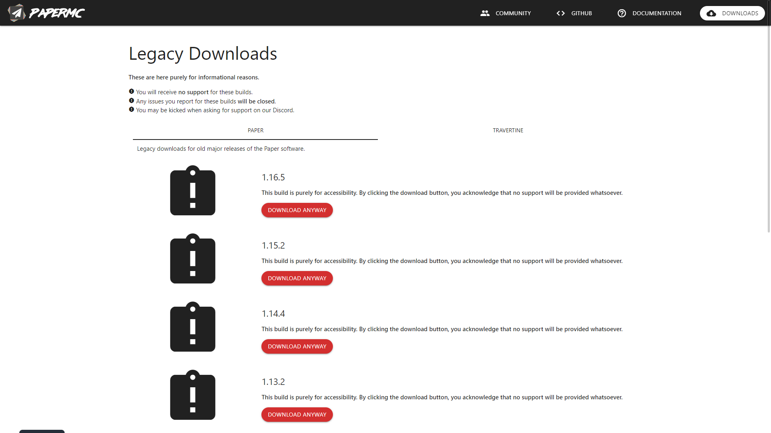Download the 1.14.4 build anyway

click(297, 346)
